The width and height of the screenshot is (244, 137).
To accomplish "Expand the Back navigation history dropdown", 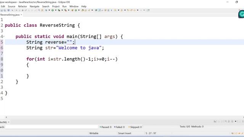I will (138, 10).
